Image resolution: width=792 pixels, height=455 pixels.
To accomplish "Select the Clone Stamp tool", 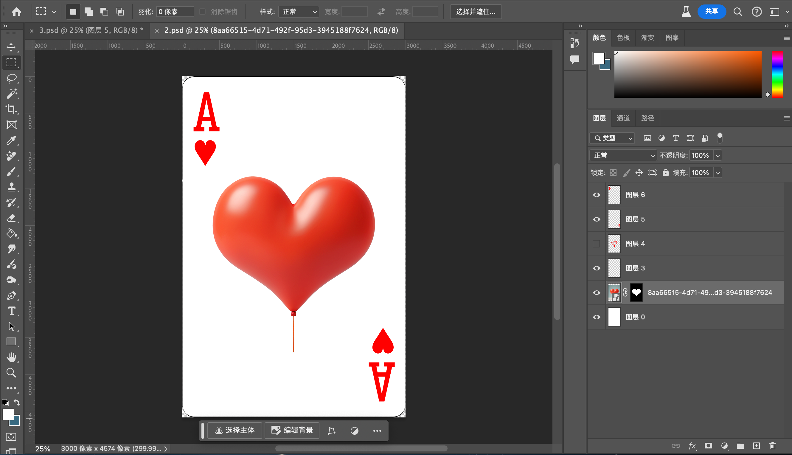I will (x=11, y=187).
